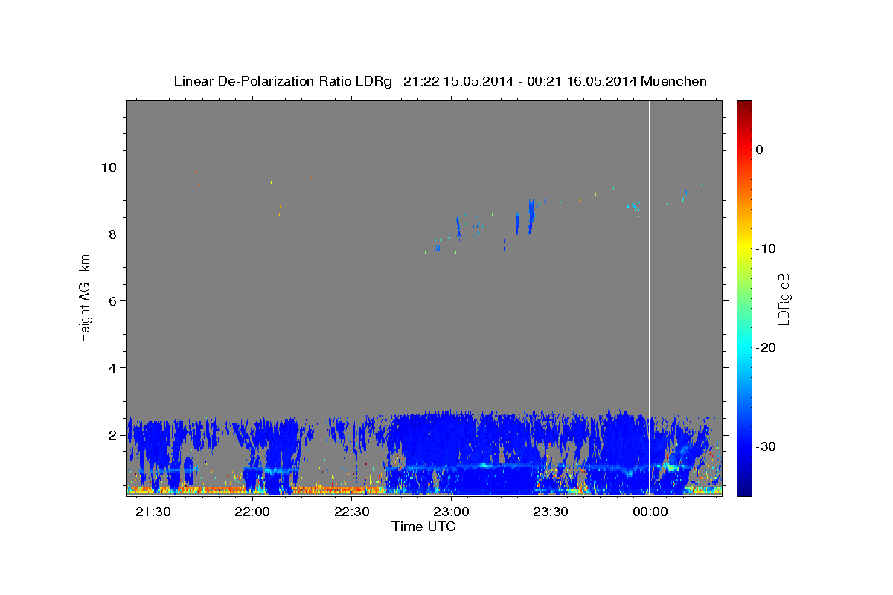Click the plot title 'Linear De-Polarization Ratio LDRg'
Image resolution: width=893 pixels, height=595 pixels.
pos(282,81)
